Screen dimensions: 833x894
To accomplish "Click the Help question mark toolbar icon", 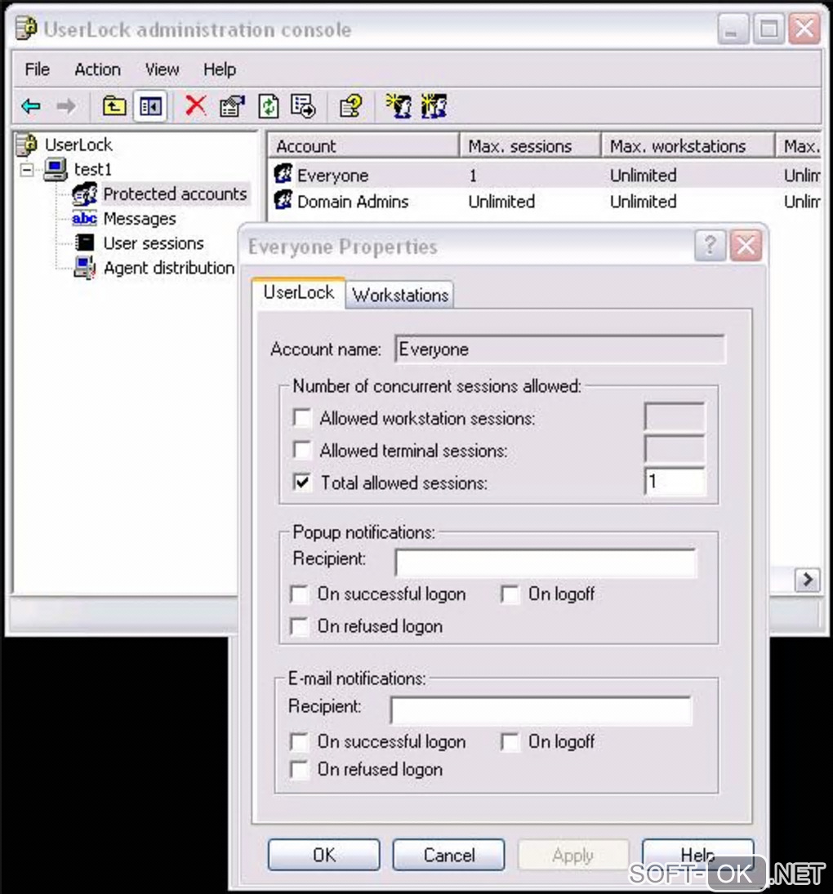I will pyautogui.click(x=350, y=106).
